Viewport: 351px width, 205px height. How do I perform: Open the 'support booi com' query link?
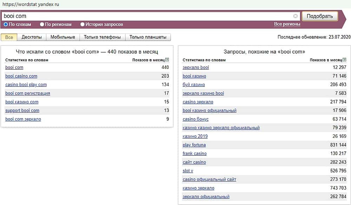pyautogui.click(x=22, y=111)
